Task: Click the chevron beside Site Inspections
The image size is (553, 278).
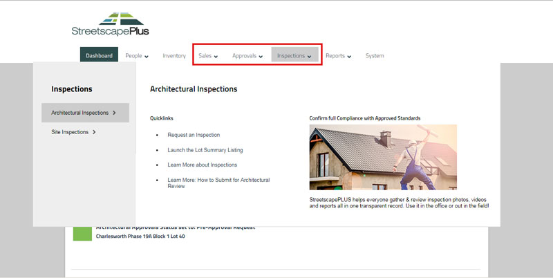Action: (x=94, y=132)
